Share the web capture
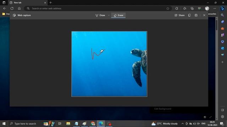 point(179,15)
